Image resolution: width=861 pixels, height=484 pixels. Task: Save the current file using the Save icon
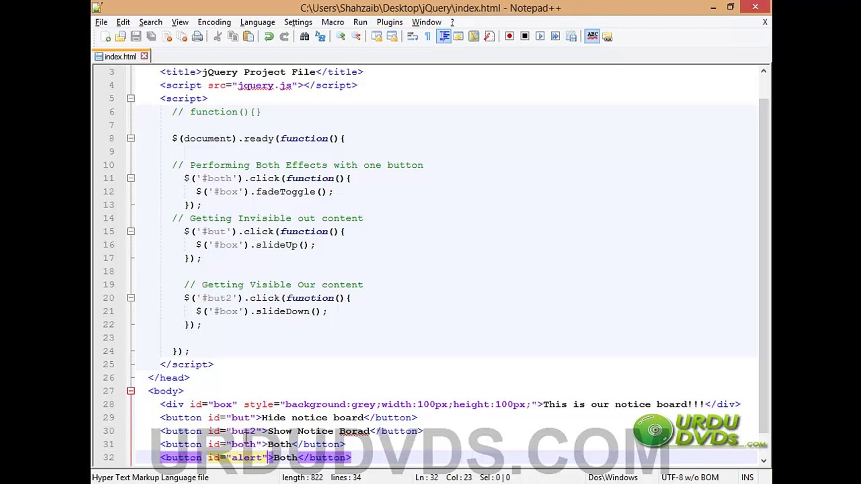(x=137, y=36)
